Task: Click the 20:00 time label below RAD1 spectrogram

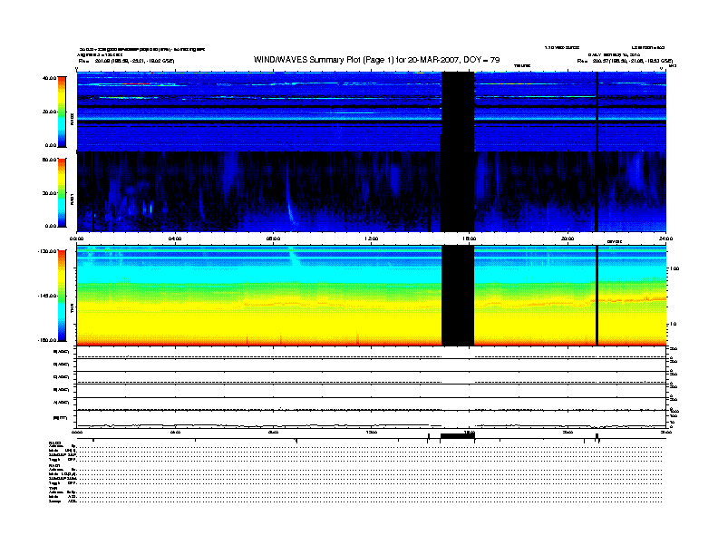Action: click(568, 239)
